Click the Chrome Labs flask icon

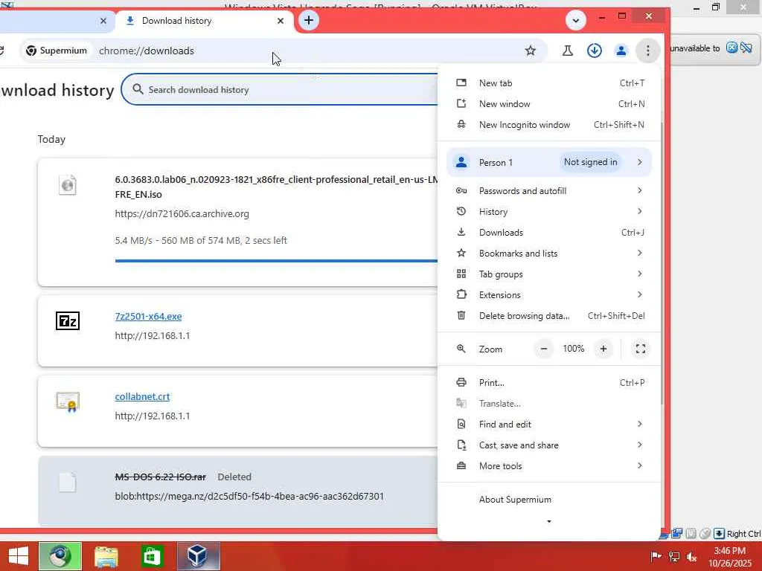click(567, 51)
